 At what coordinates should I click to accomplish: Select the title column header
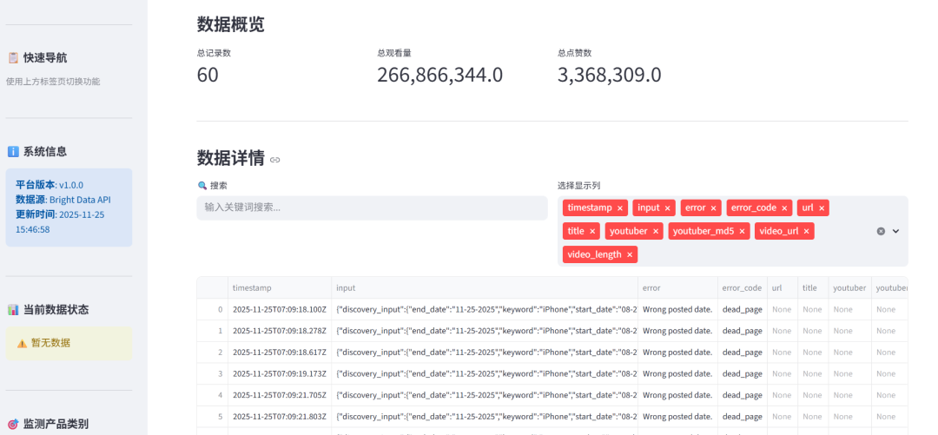(x=812, y=287)
